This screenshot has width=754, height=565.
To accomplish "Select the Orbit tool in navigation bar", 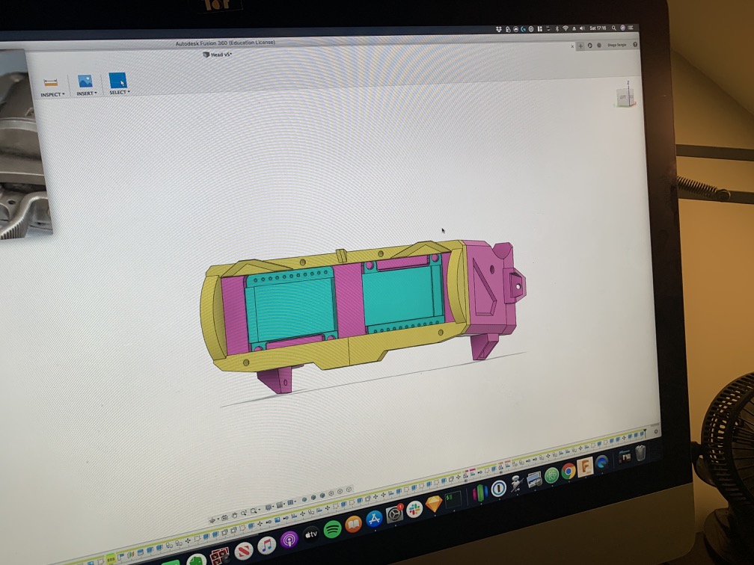I will pos(214,520).
